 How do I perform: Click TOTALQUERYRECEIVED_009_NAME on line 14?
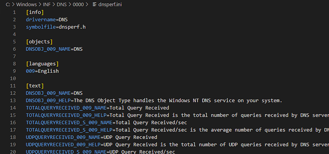(x=66, y=108)
